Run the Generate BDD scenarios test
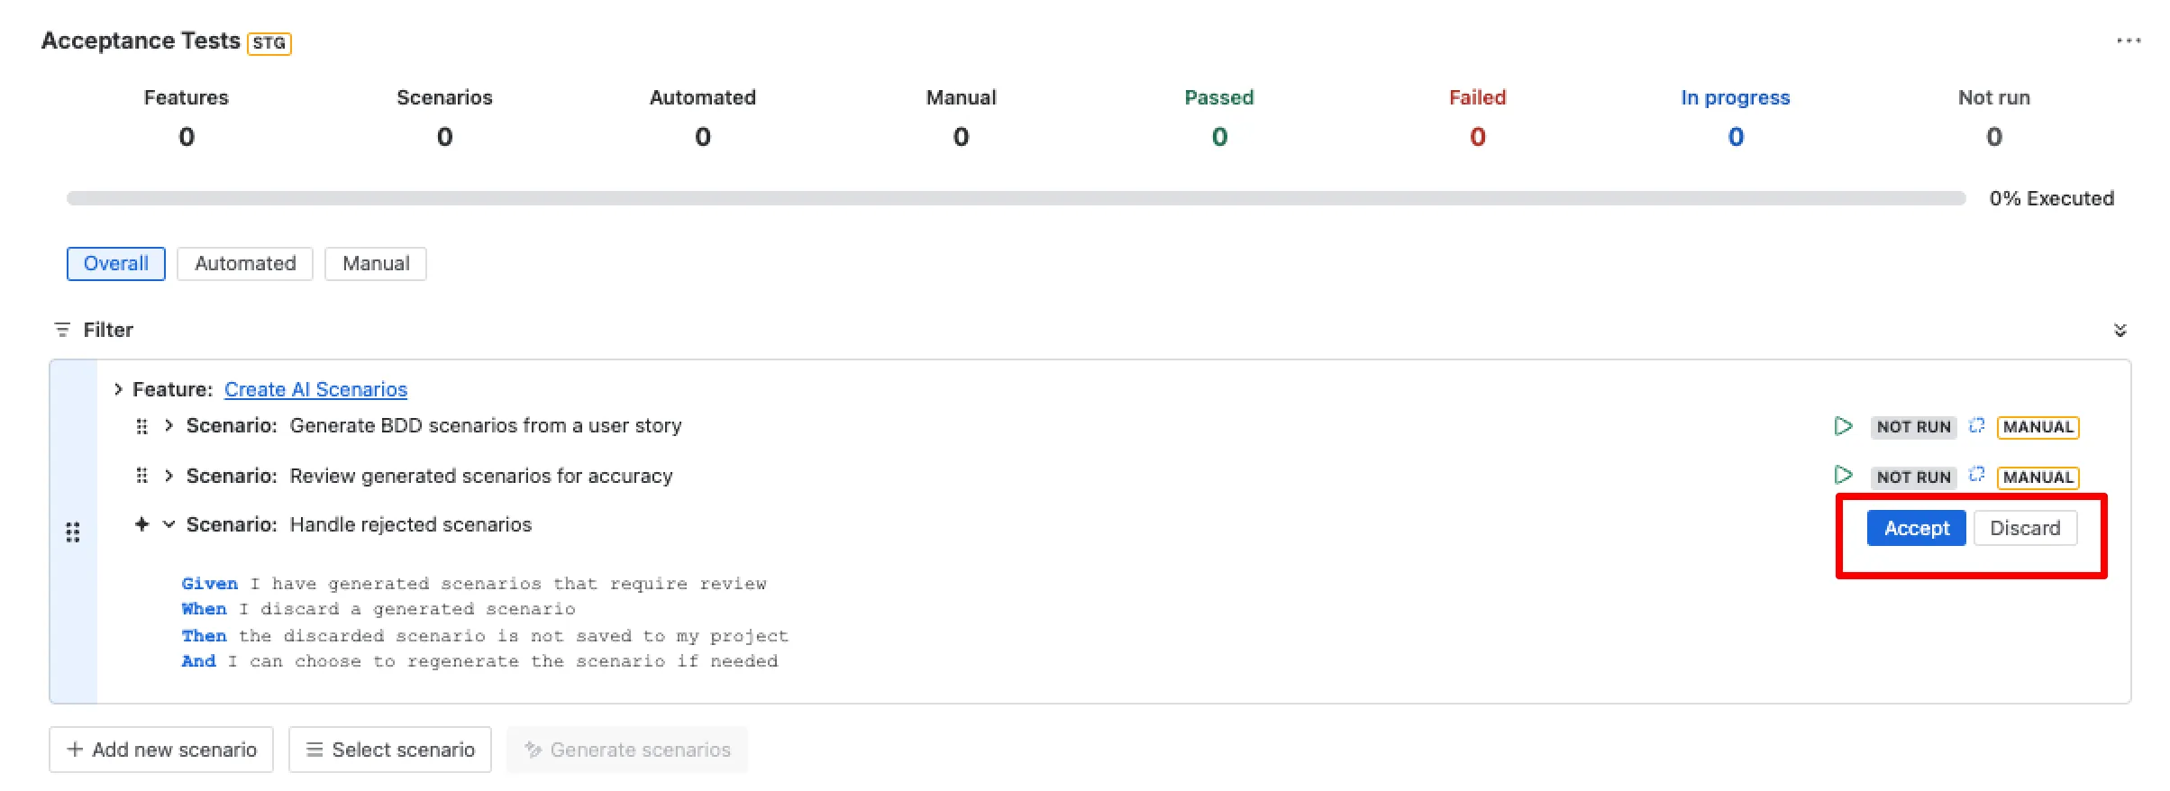The height and width of the screenshot is (791, 2170). [x=1843, y=426]
